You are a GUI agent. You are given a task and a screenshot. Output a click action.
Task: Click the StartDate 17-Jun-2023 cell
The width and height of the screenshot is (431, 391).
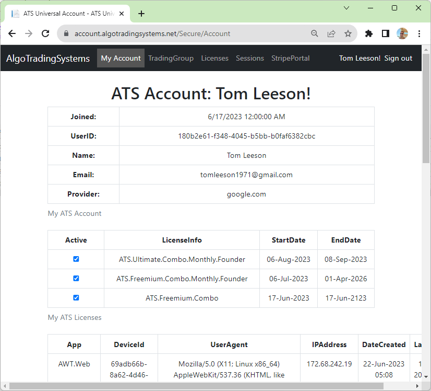[289, 298]
